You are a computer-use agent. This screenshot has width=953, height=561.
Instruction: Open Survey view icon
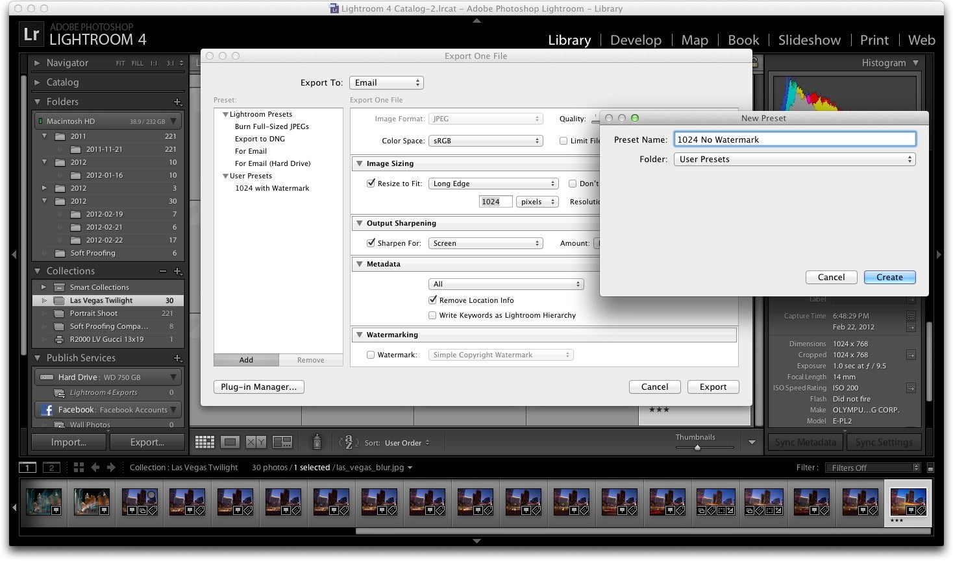[282, 442]
